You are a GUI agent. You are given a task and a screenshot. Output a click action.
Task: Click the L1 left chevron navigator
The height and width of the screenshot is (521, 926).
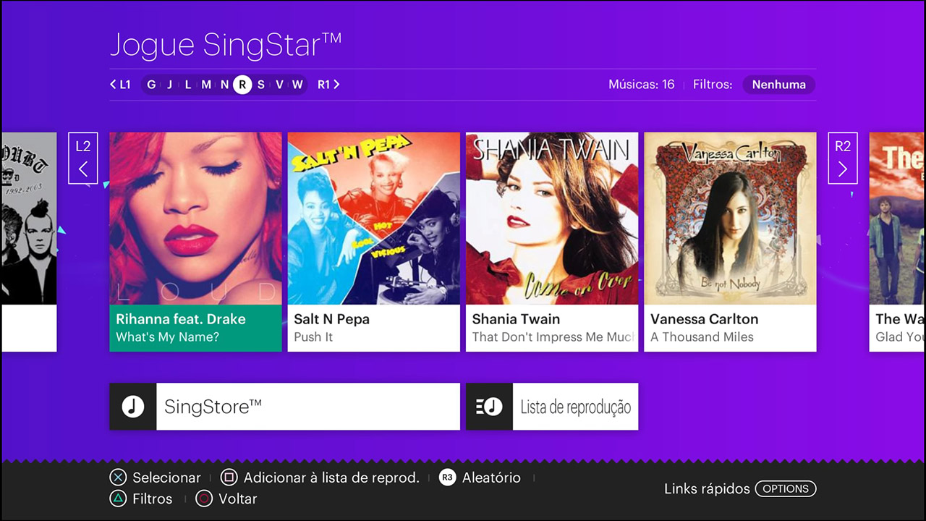120,85
